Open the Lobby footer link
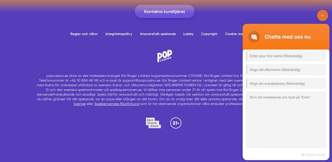Image resolution: width=332 pixels, height=162 pixels. pos(189,34)
